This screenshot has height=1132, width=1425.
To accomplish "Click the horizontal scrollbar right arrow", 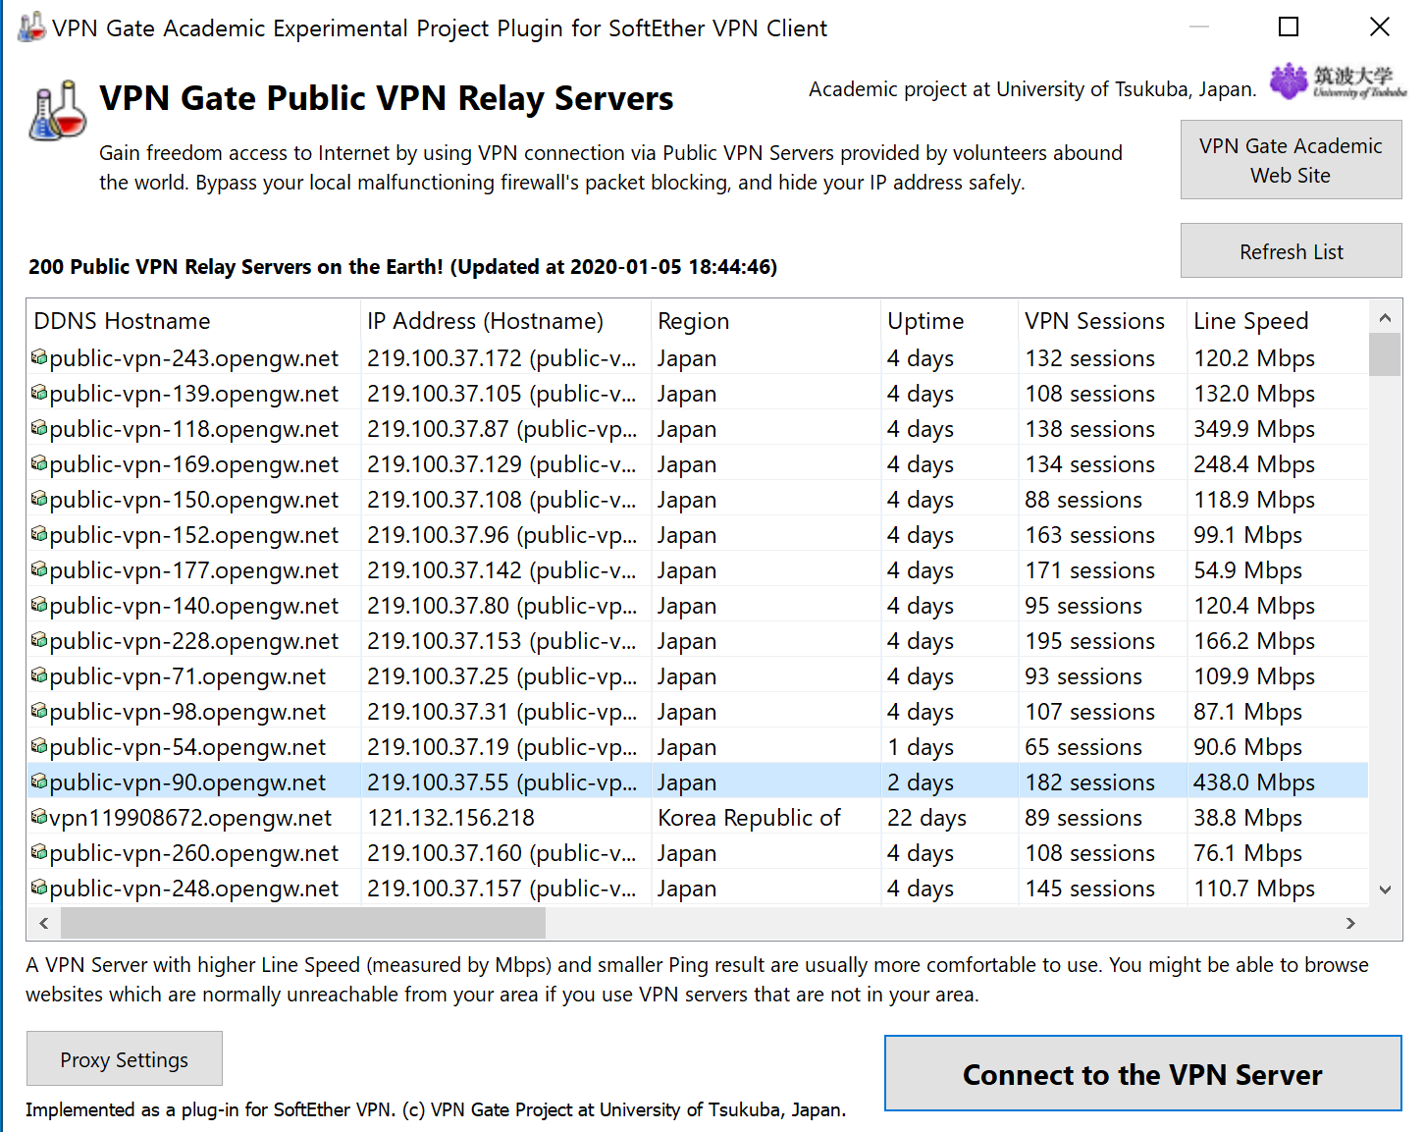I will (x=1350, y=923).
